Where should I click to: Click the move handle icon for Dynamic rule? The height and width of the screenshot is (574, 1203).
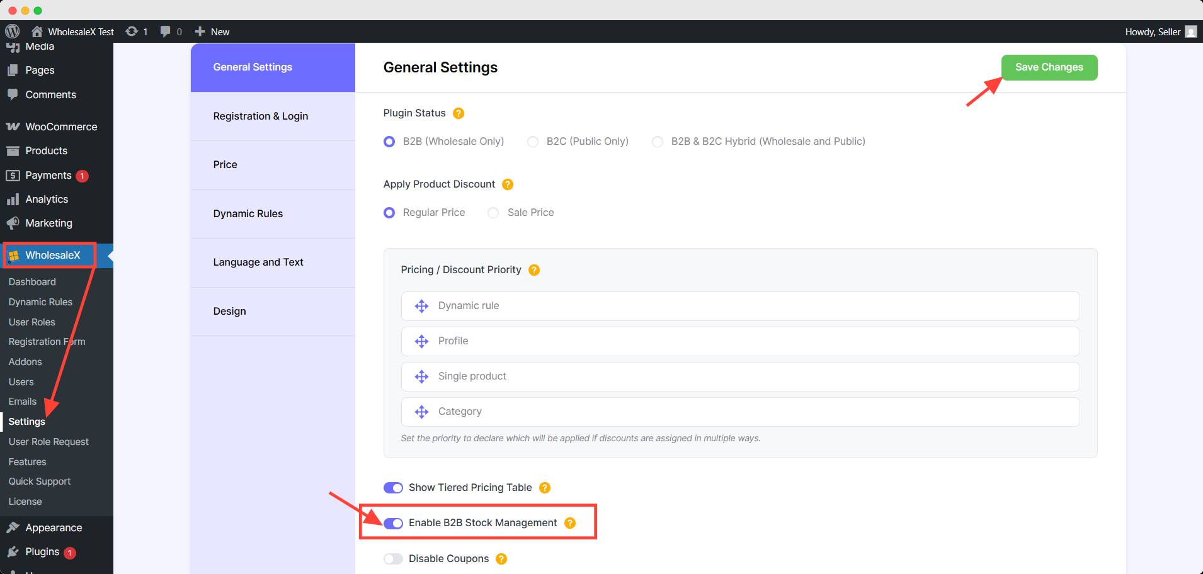421,306
